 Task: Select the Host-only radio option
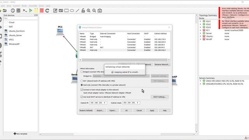coord(82,85)
